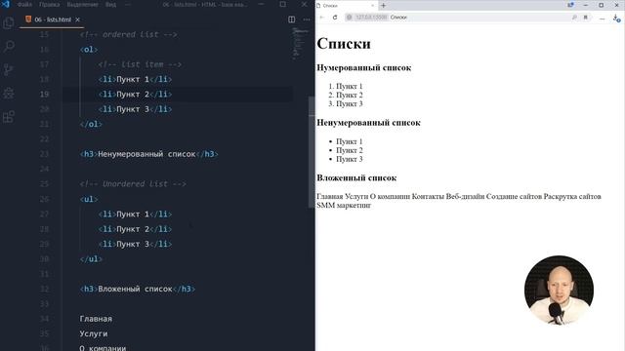The width and height of the screenshot is (625, 351).
Task: Click the closing /ul tag in code
Action: [x=91, y=259]
